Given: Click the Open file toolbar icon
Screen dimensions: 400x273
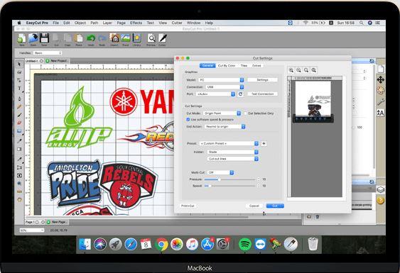Looking at the screenshot, I should pos(33,38).
